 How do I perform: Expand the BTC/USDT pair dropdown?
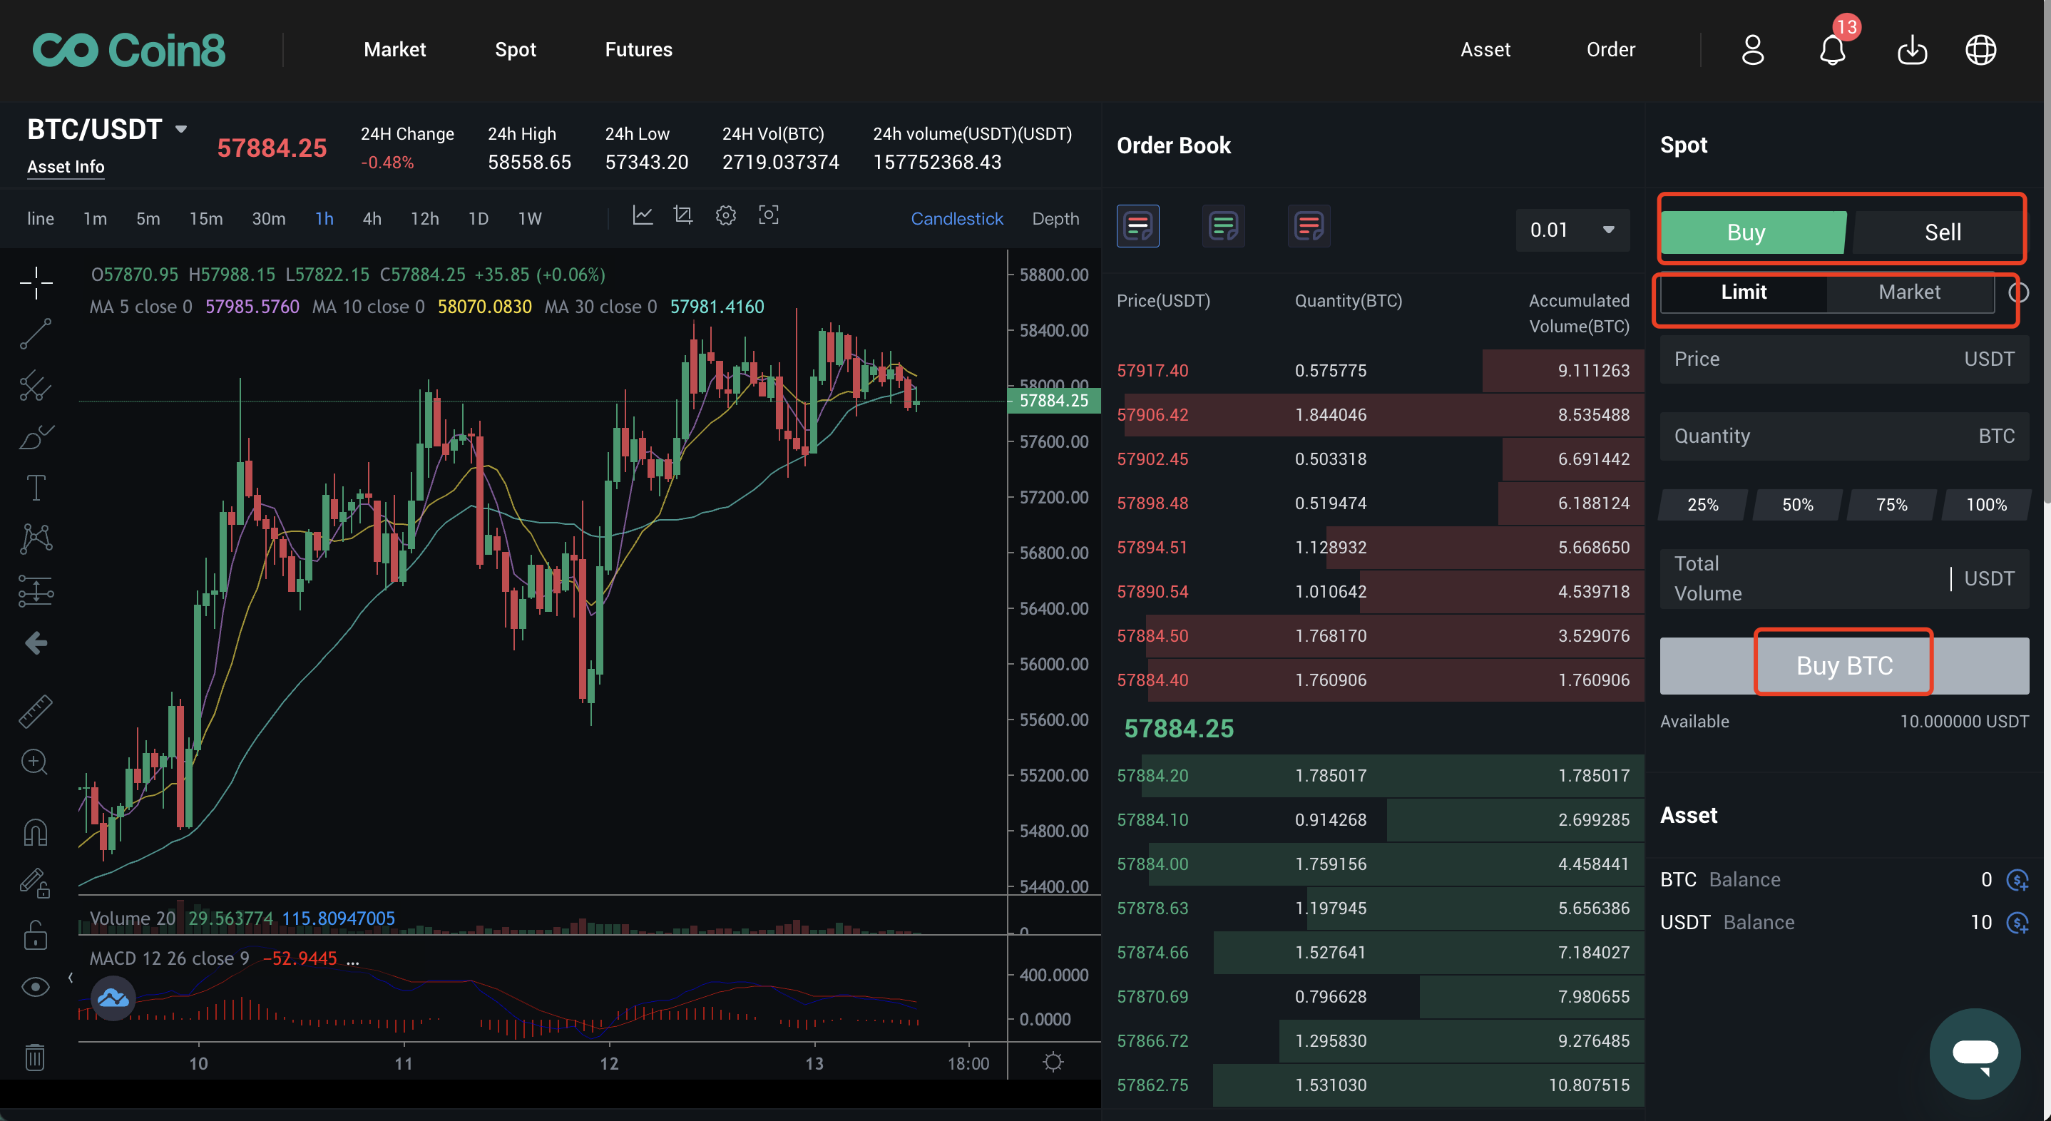click(x=180, y=129)
